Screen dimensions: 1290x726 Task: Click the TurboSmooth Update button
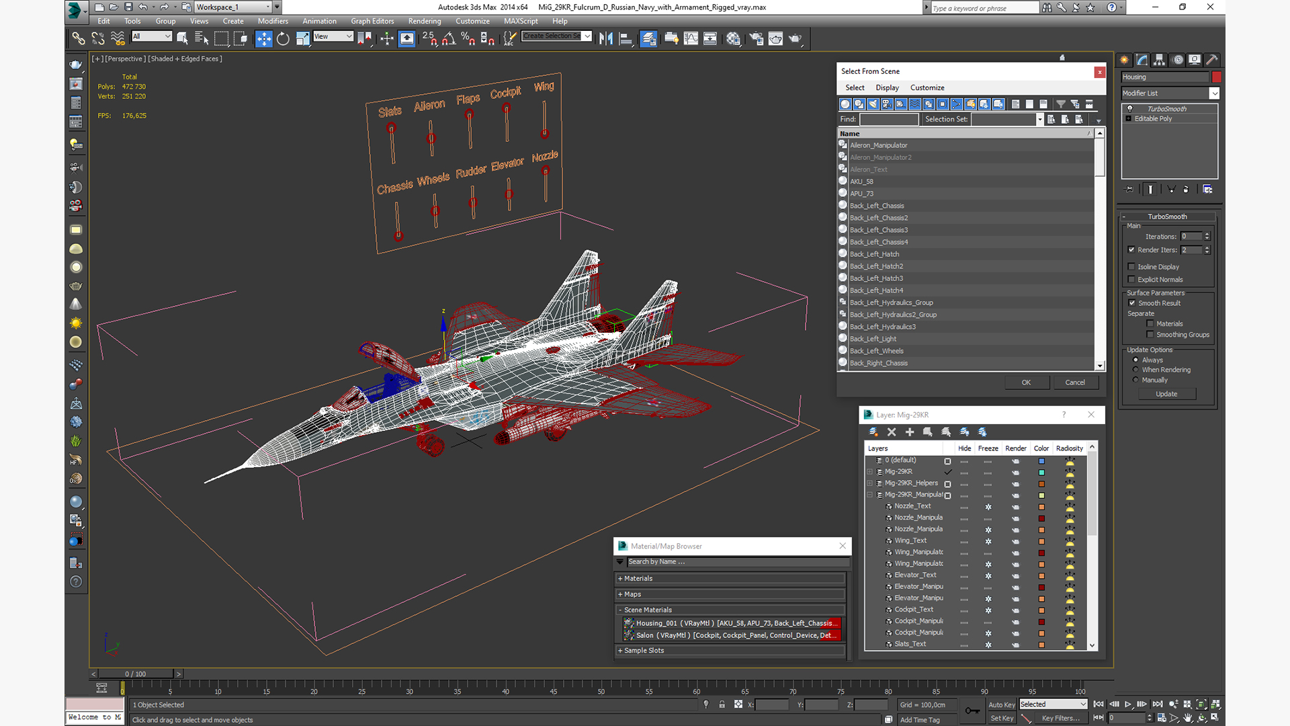(1166, 394)
